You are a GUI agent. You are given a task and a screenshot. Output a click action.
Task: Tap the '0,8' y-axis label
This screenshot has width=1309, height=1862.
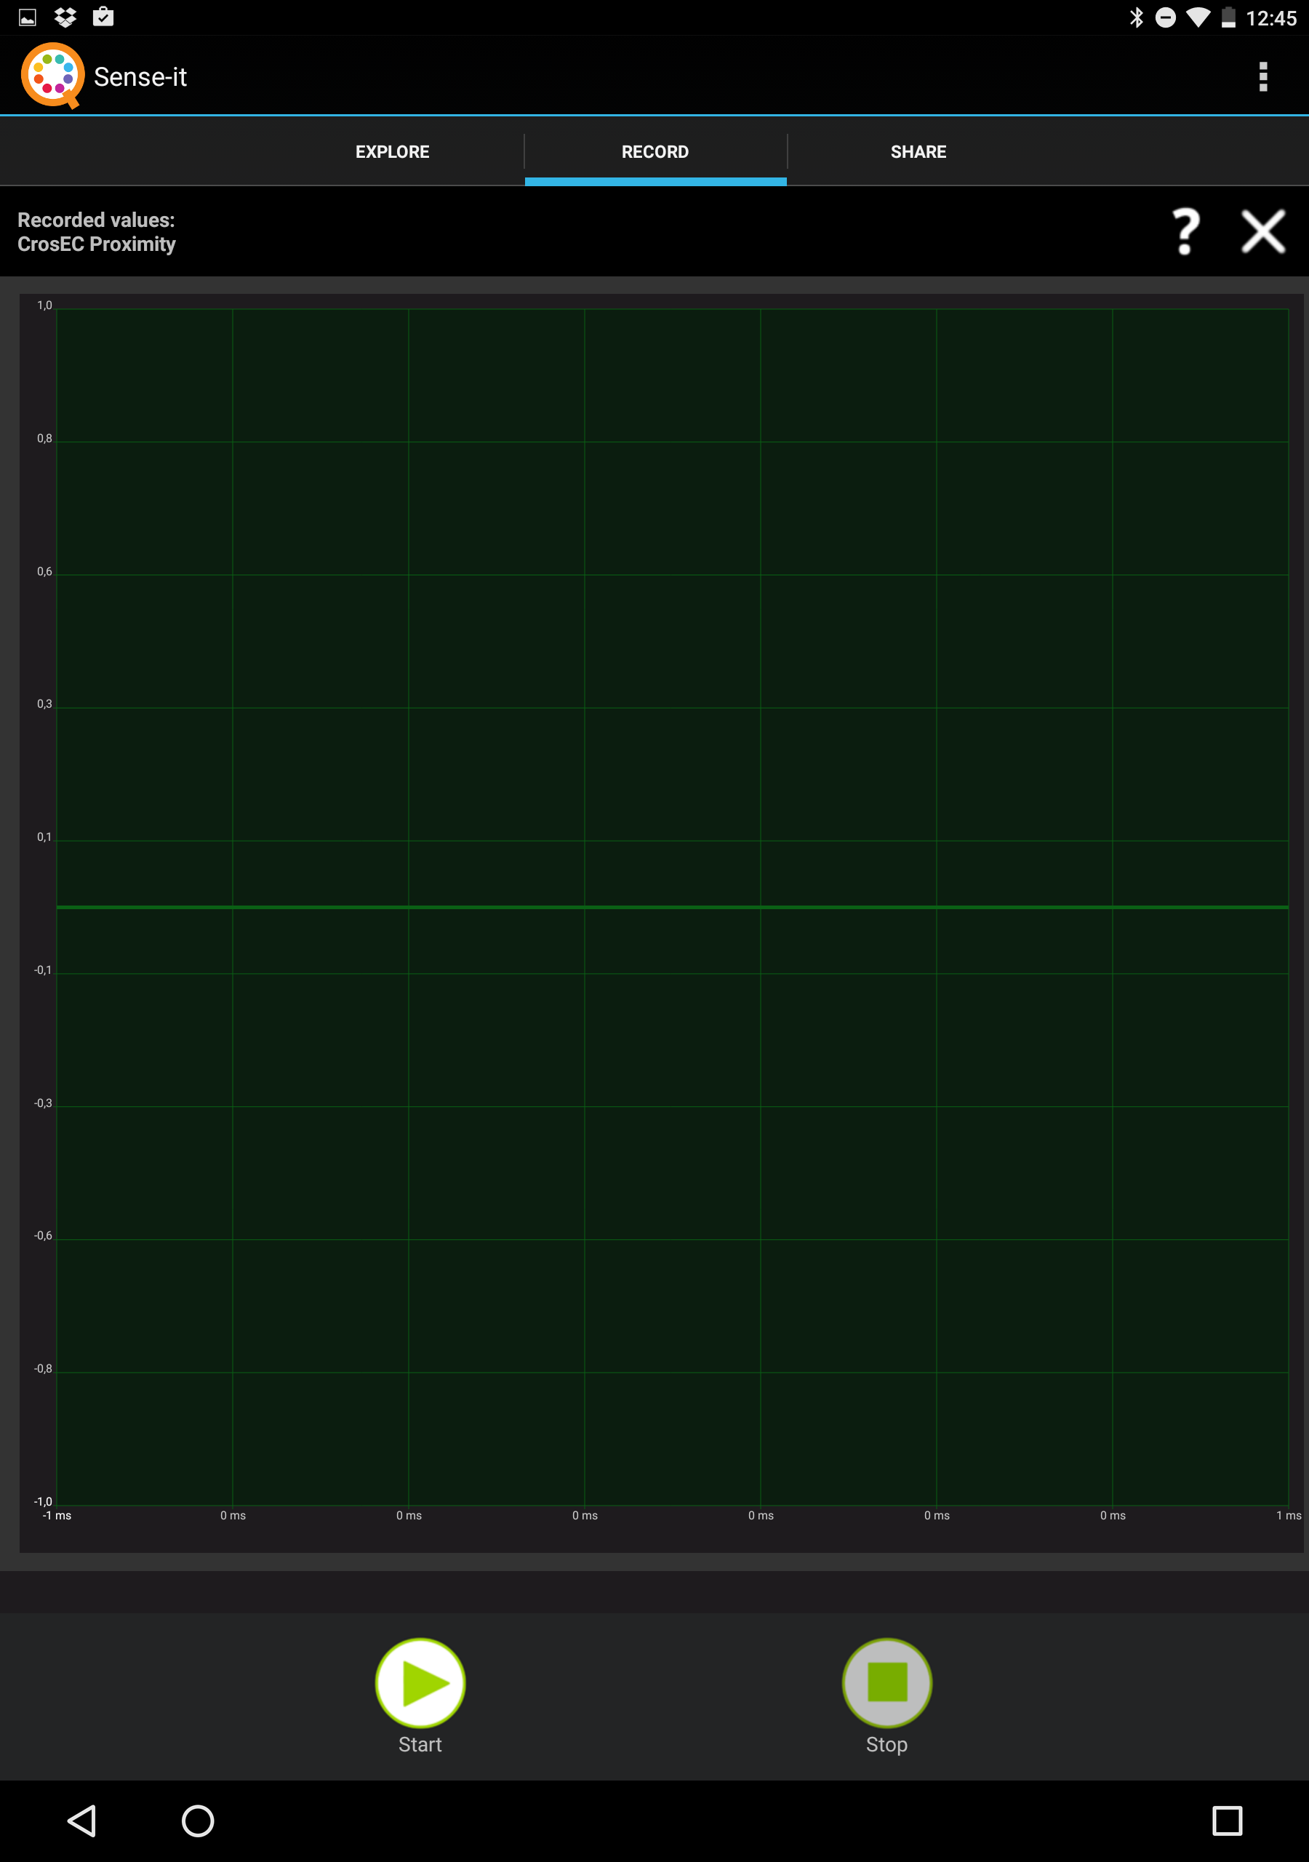coord(44,439)
